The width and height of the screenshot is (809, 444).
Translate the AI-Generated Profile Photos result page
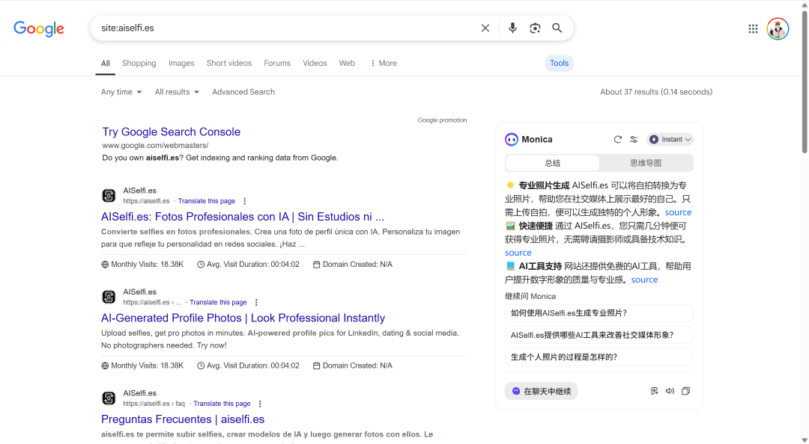218,302
